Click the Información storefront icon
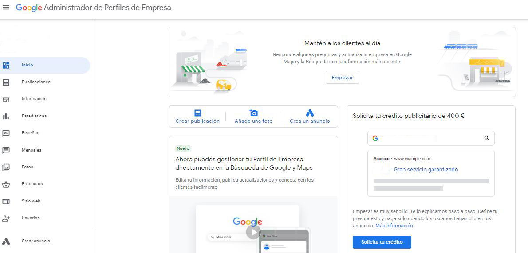The image size is (528, 253). pos(6,99)
